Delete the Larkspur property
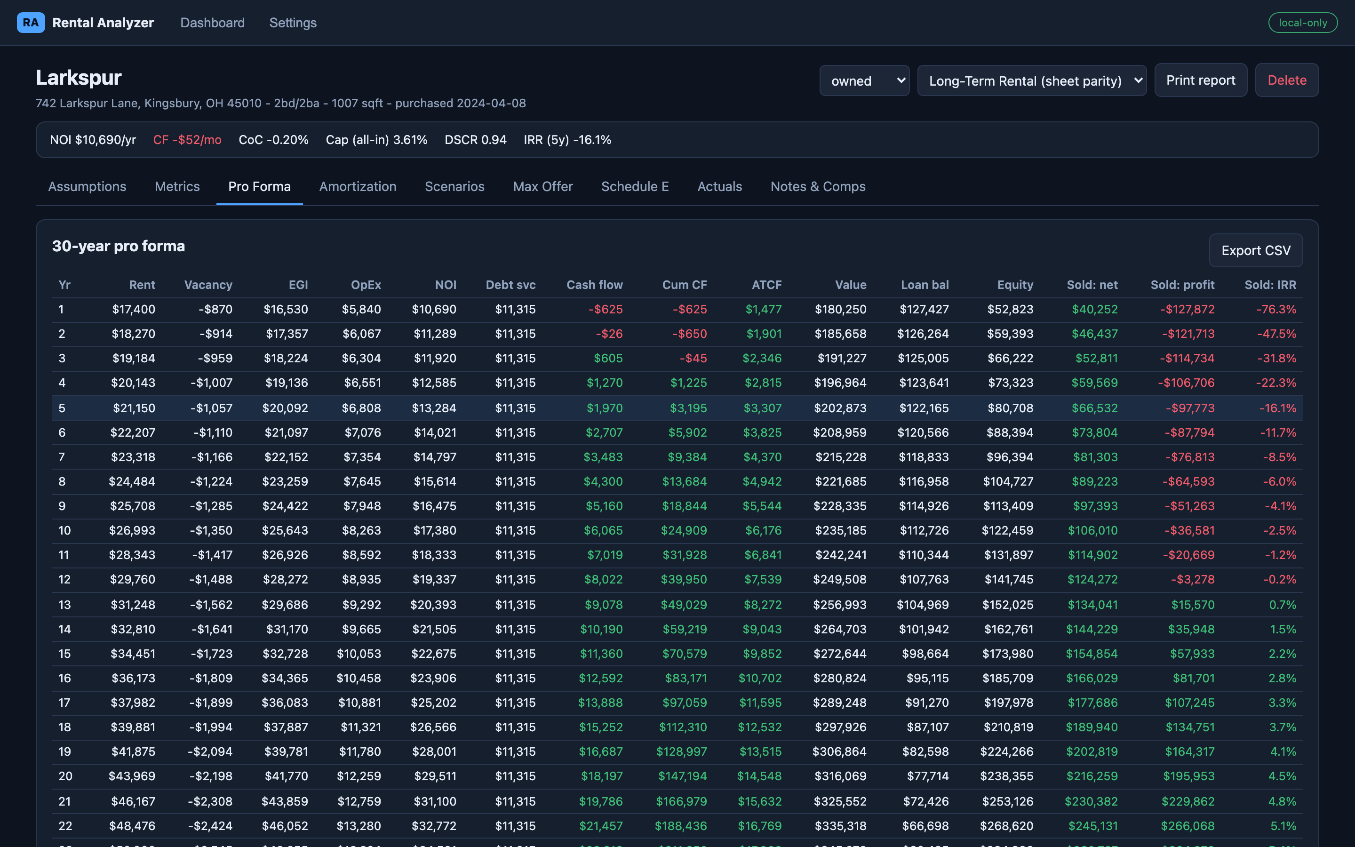This screenshot has width=1355, height=847. coord(1287,80)
